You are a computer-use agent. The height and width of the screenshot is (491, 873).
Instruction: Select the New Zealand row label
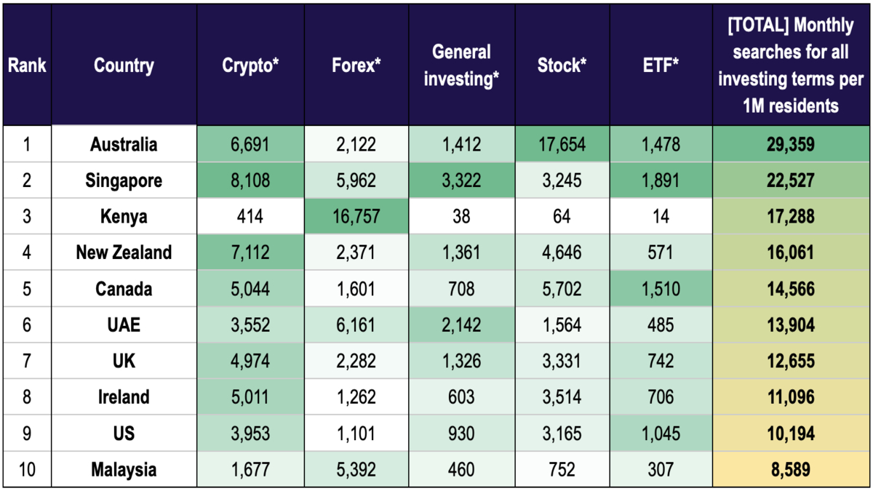point(124,252)
